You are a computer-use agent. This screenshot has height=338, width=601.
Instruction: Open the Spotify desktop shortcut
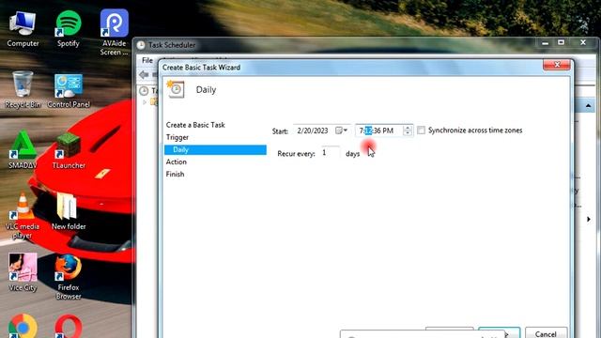tap(69, 30)
